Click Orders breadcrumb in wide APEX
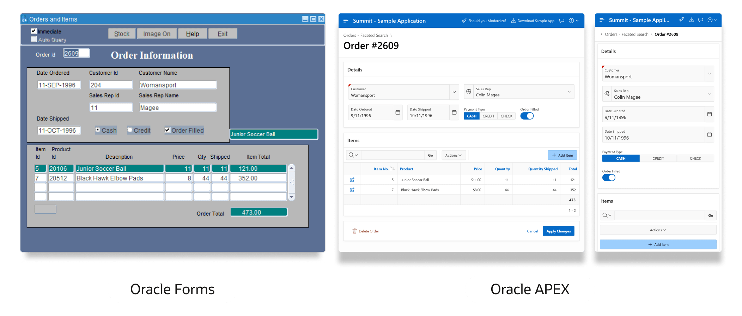The image size is (742, 316). coord(349,35)
